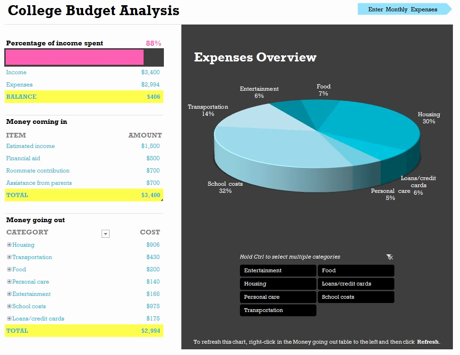The height and width of the screenshot is (355, 460).
Task: Click the Housing 30% pie chart label
Action: (x=429, y=118)
